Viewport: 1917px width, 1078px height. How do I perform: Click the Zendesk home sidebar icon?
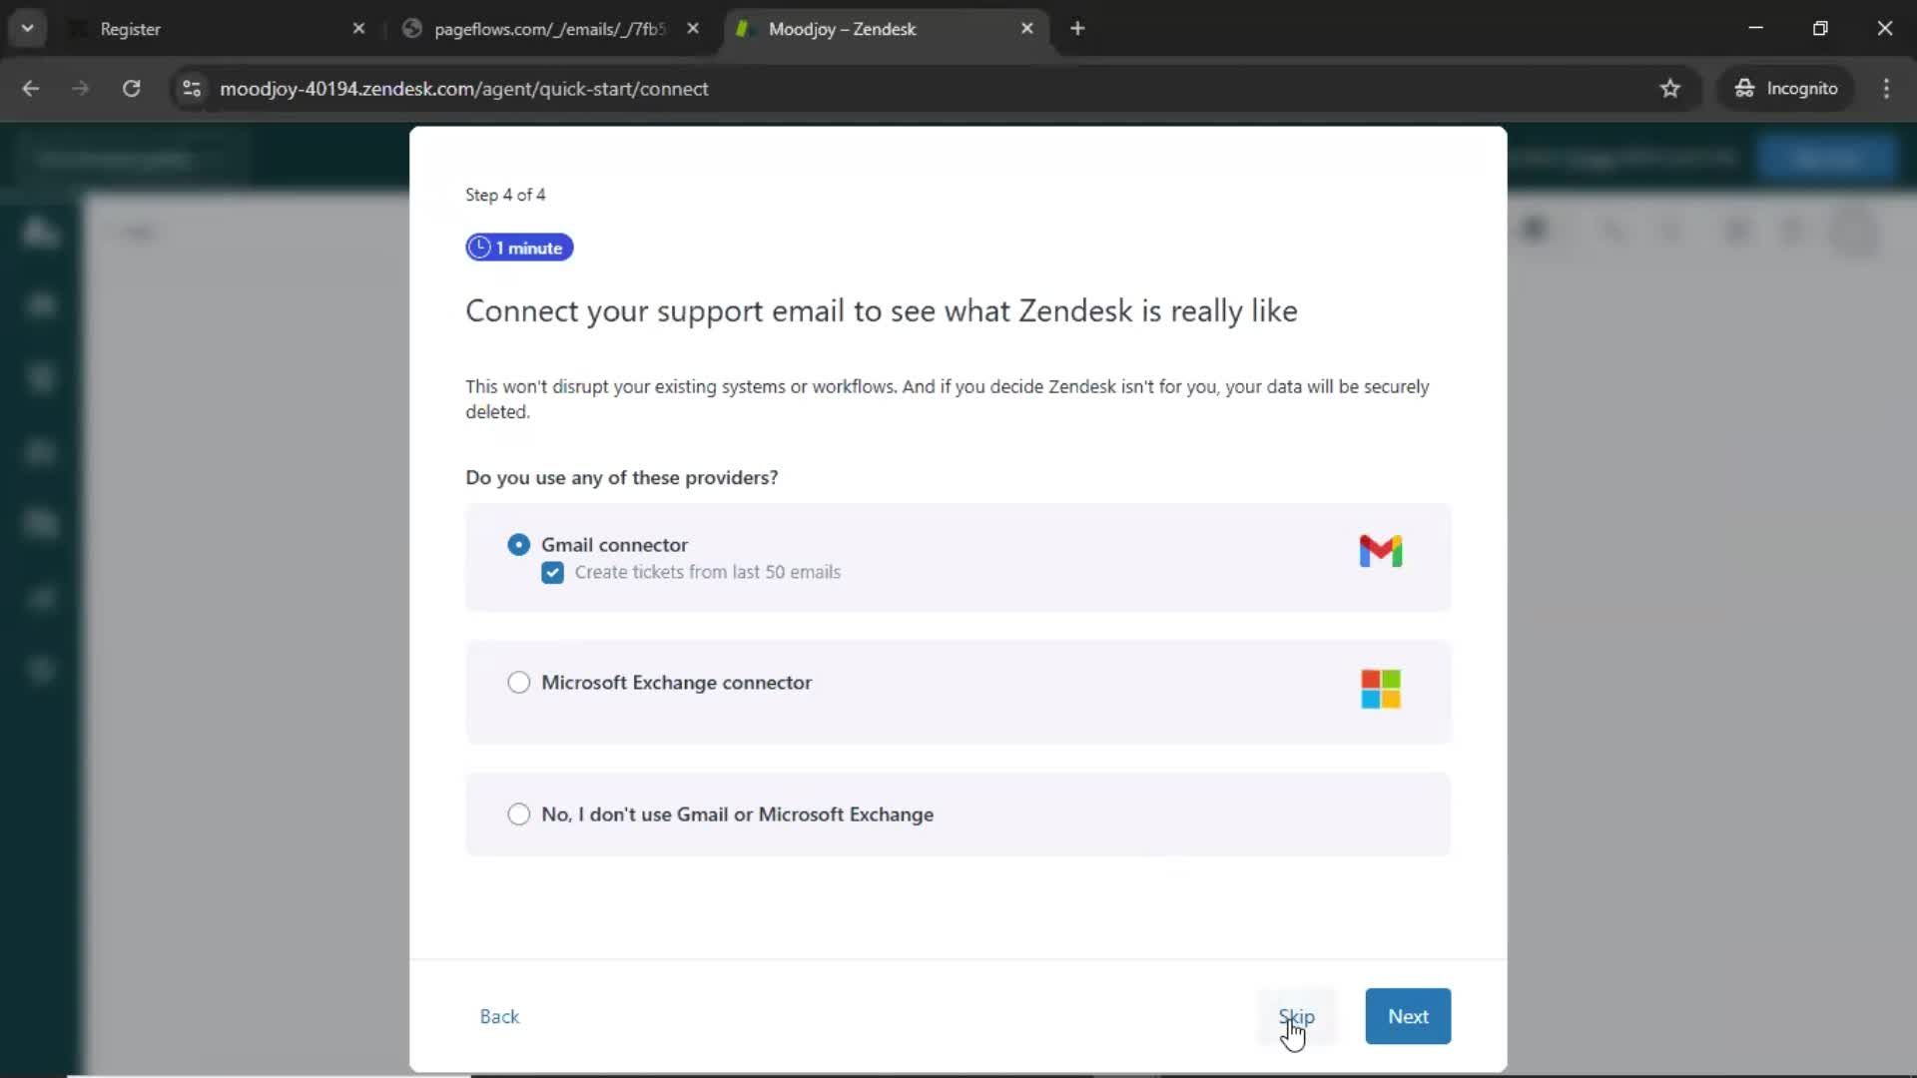[x=40, y=232]
